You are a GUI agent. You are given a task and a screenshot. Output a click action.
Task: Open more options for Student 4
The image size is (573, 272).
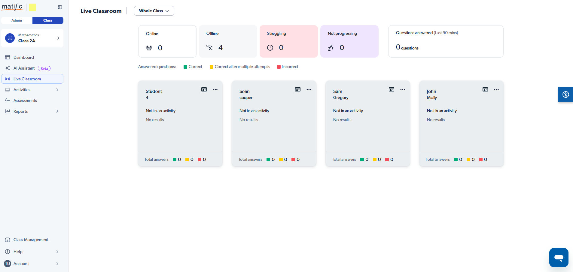point(215,89)
